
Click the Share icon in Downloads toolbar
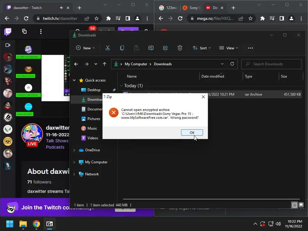pos(165,48)
